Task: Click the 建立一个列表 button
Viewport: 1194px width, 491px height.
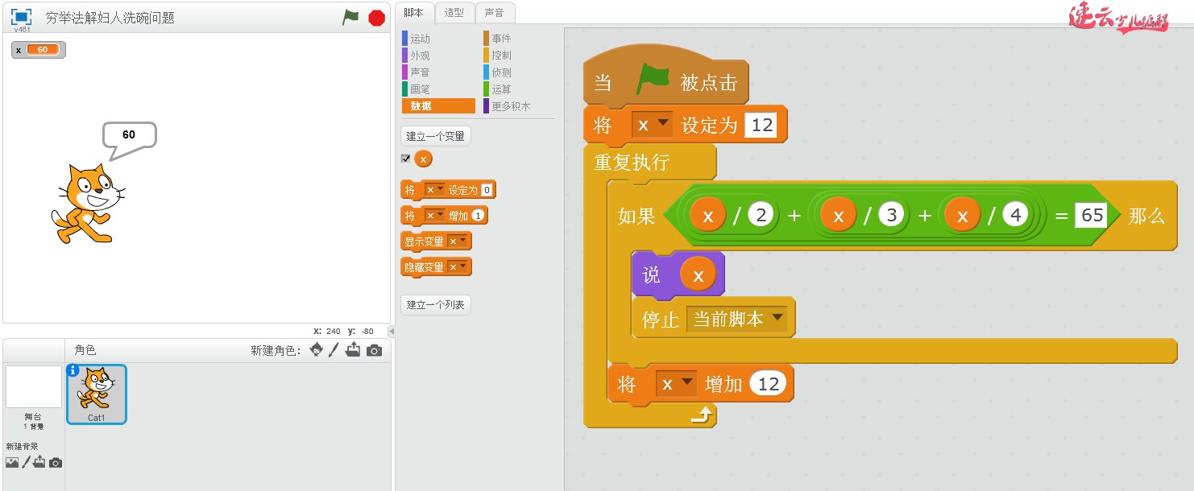Action: [x=435, y=304]
